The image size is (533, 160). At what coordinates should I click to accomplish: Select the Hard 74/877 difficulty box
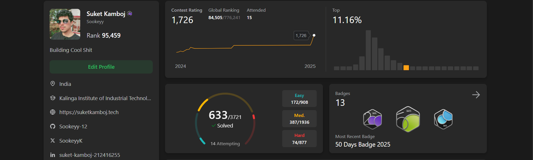[x=299, y=139]
